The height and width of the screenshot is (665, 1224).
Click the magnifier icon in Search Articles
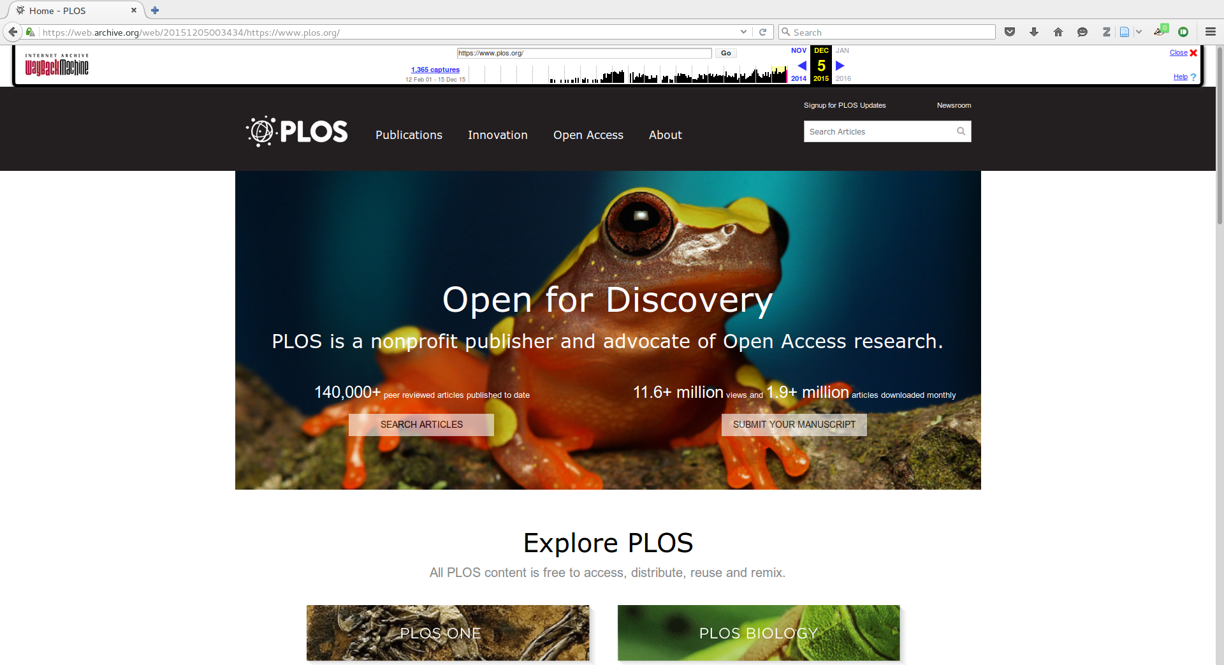(961, 131)
